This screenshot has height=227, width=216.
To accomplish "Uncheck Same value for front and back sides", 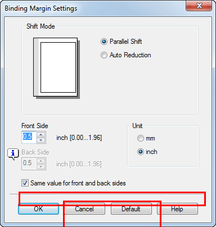I will (25, 183).
